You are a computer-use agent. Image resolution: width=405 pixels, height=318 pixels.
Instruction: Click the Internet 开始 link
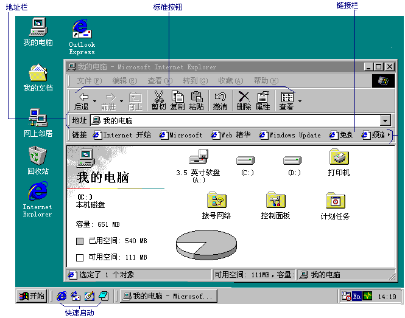tap(122, 135)
